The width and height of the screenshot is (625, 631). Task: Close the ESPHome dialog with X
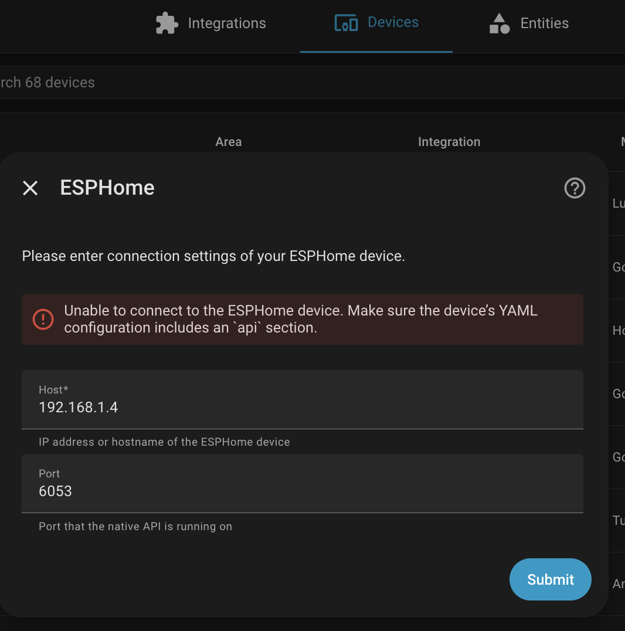coord(30,188)
